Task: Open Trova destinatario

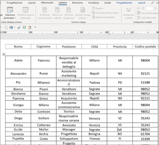Action: click(x=148, y=13)
